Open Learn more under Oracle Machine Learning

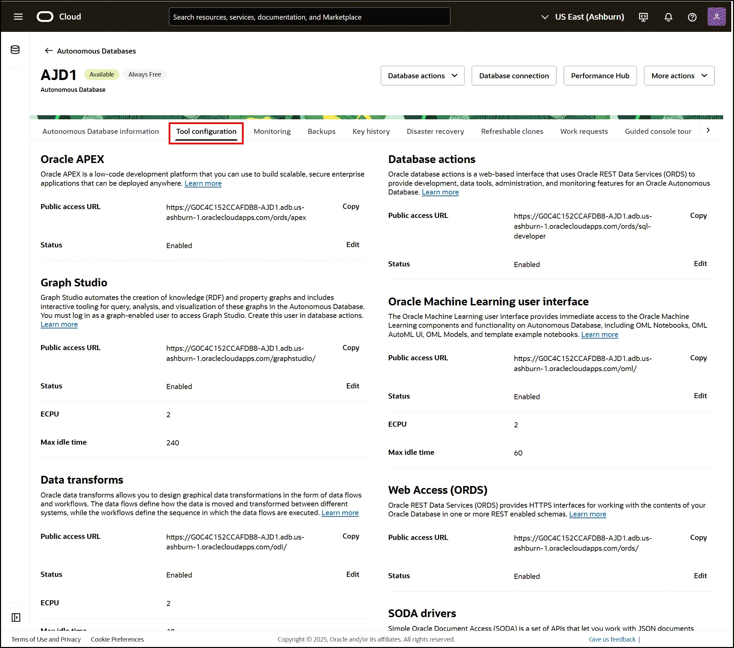599,335
